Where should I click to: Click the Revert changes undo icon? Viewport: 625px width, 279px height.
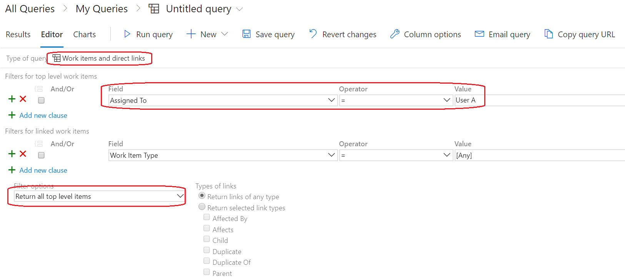point(313,34)
